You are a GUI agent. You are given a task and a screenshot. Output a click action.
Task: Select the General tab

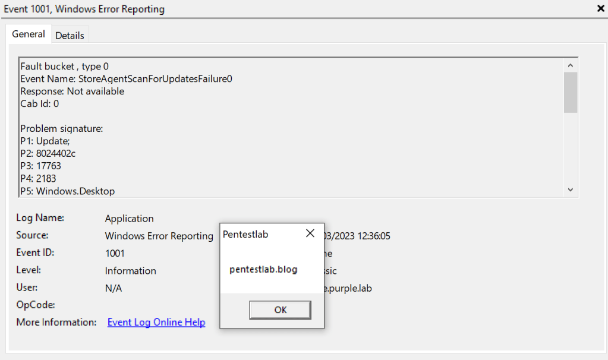[x=29, y=34]
